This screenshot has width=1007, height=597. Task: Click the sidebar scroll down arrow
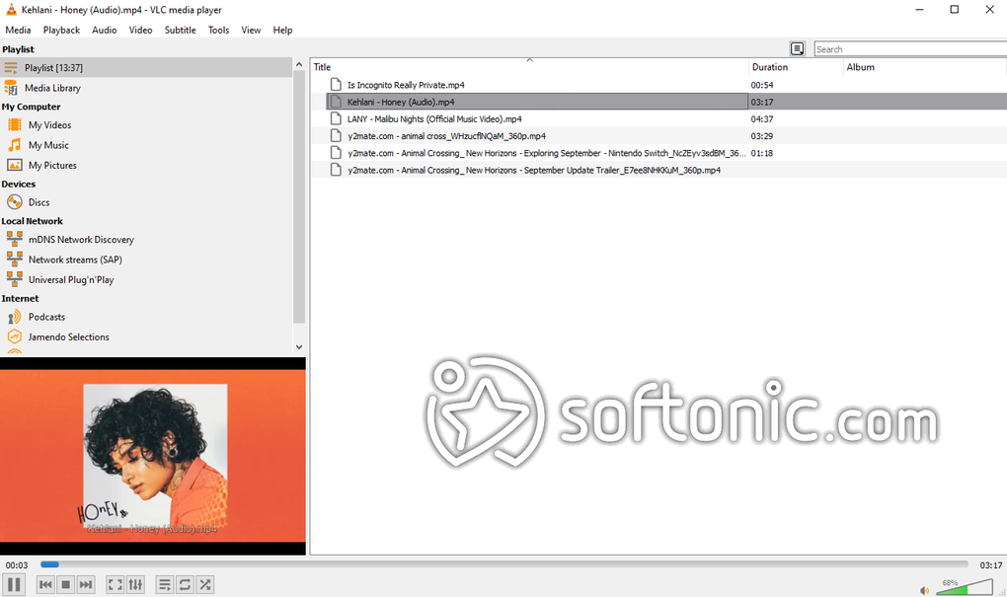[x=298, y=346]
